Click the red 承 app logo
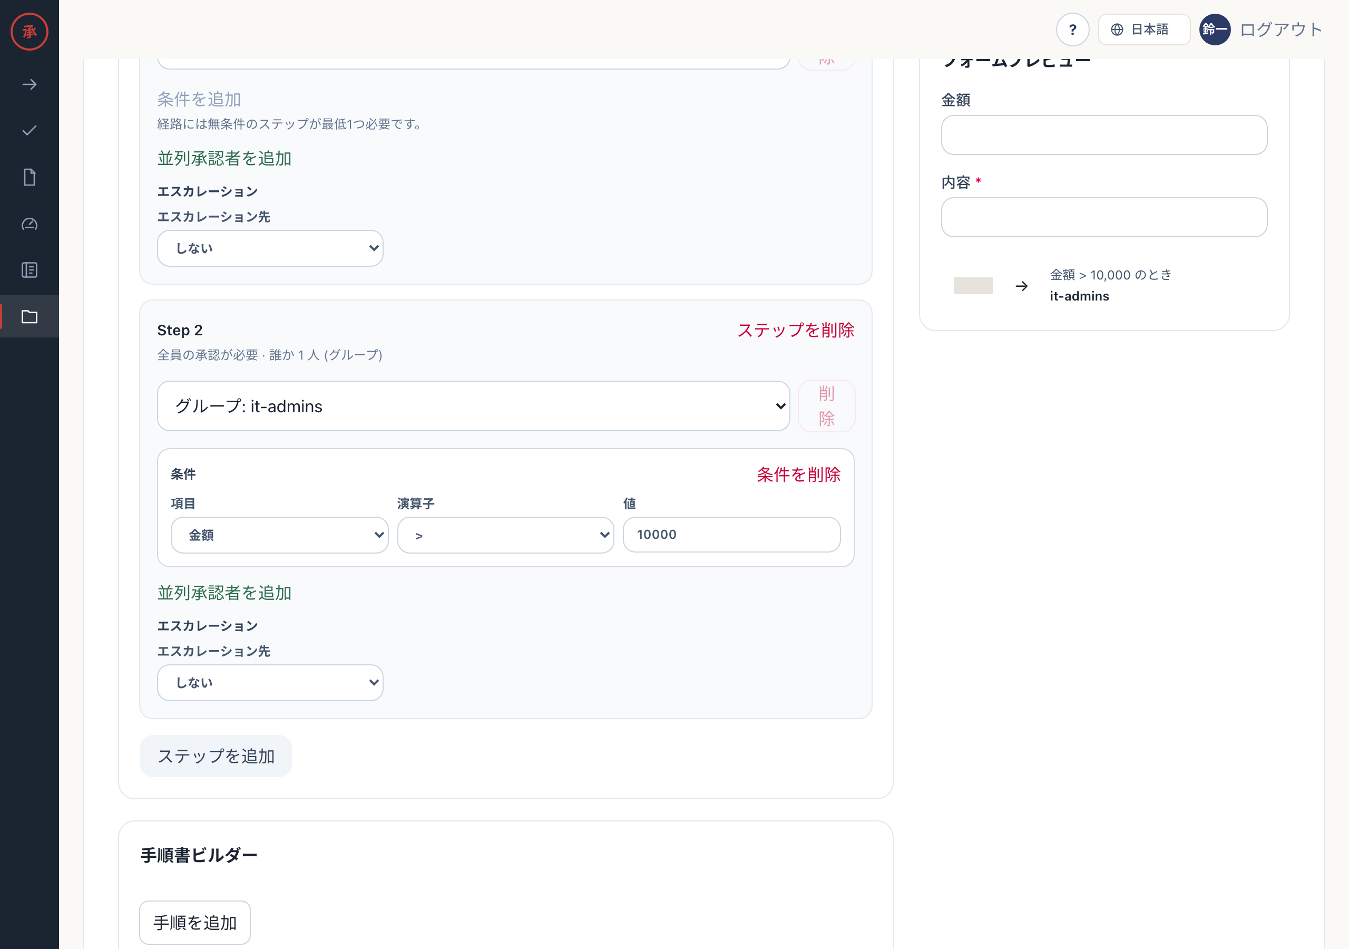This screenshot has width=1349, height=949. coord(30,31)
